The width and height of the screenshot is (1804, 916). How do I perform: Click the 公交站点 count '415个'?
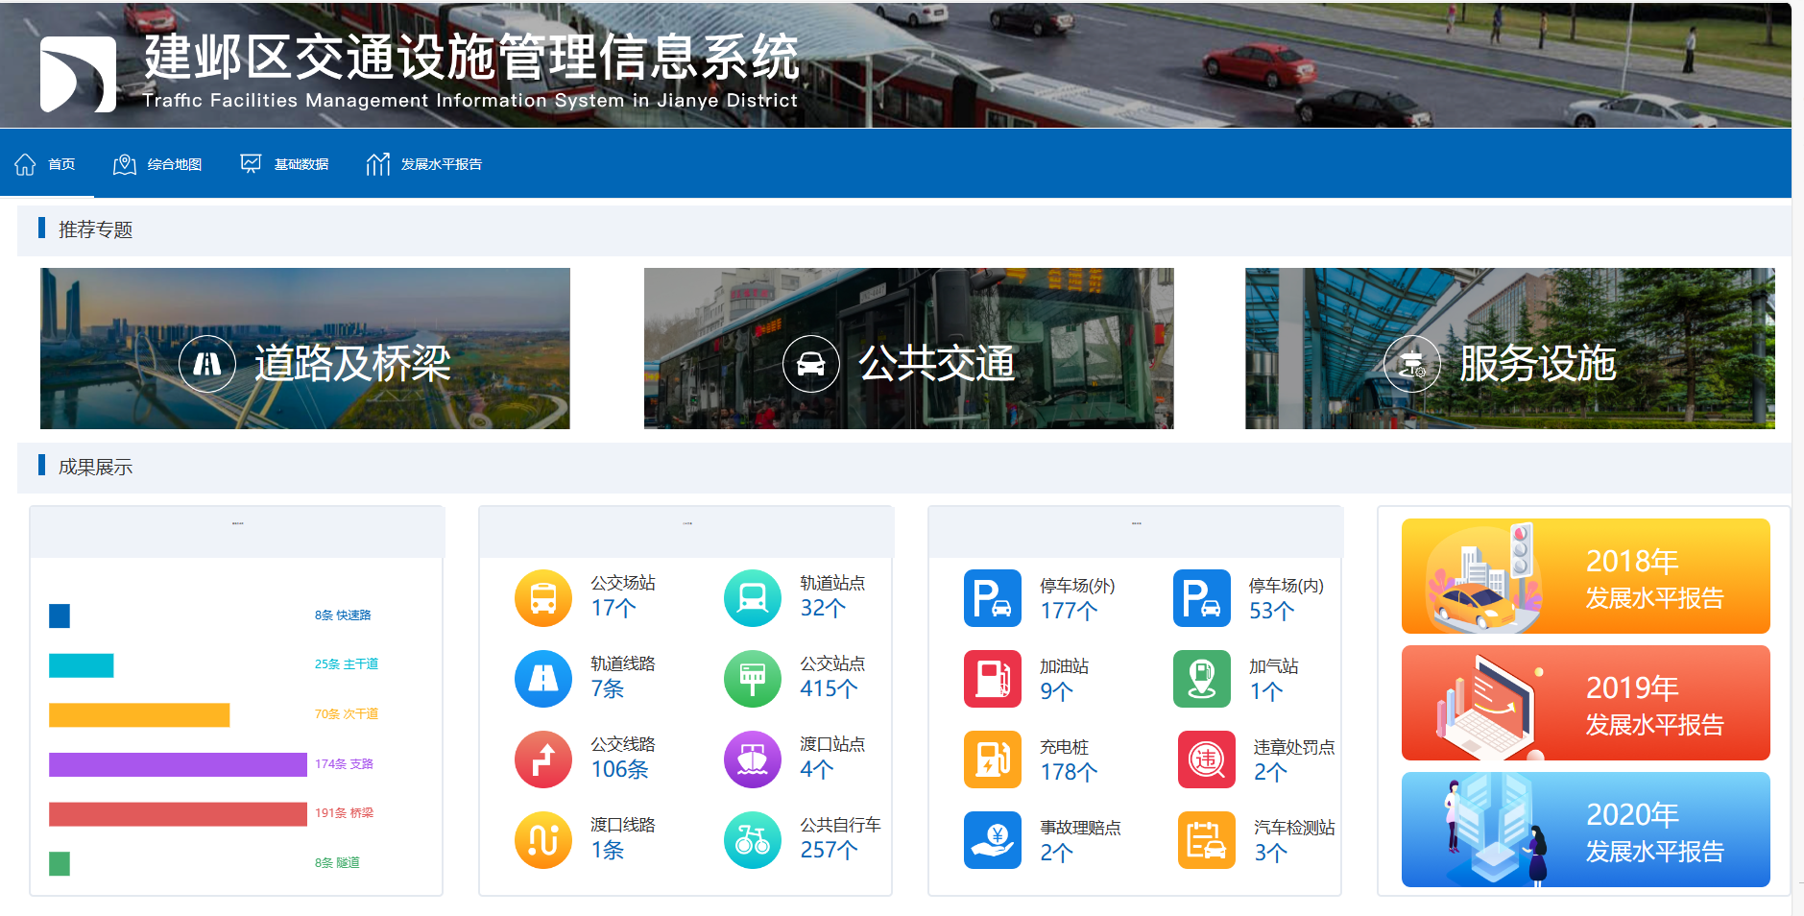pos(830,688)
